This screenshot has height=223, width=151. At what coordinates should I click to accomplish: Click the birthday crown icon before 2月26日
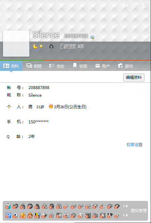[x=51, y=106]
